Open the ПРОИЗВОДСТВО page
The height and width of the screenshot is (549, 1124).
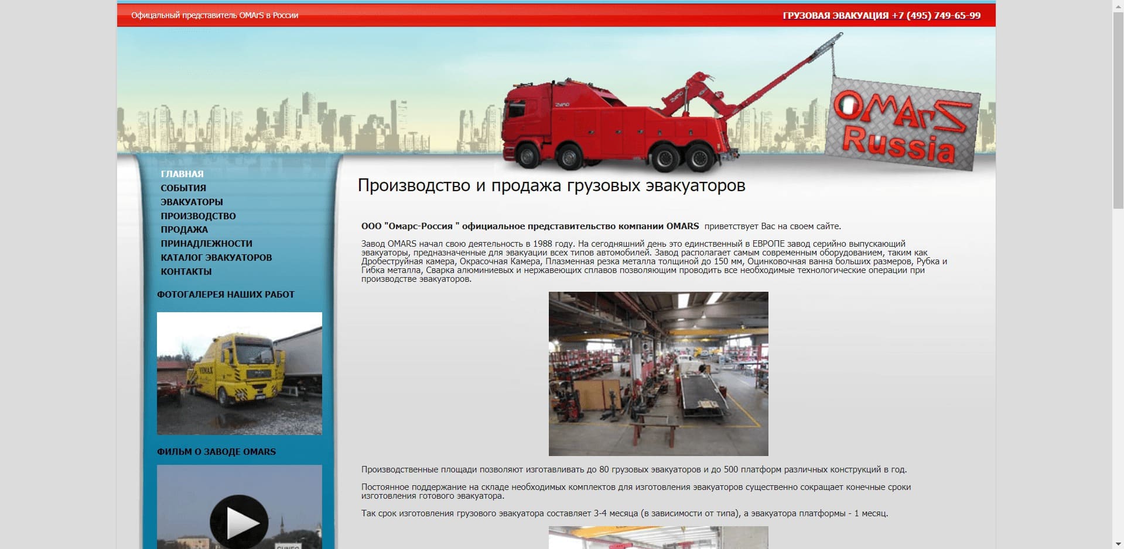coord(198,216)
